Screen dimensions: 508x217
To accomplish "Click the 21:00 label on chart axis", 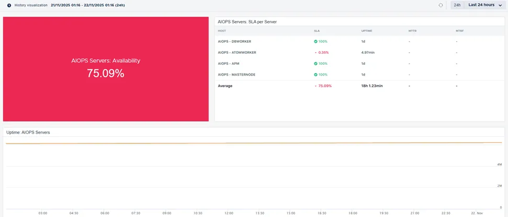I will point(414,213).
